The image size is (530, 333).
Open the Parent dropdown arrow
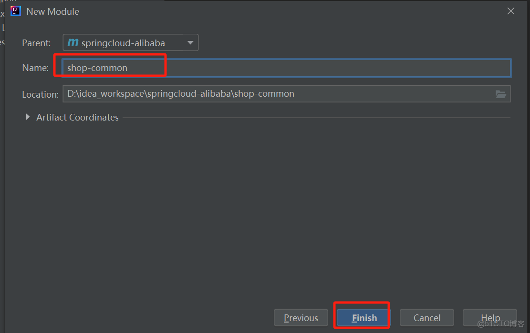point(190,42)
